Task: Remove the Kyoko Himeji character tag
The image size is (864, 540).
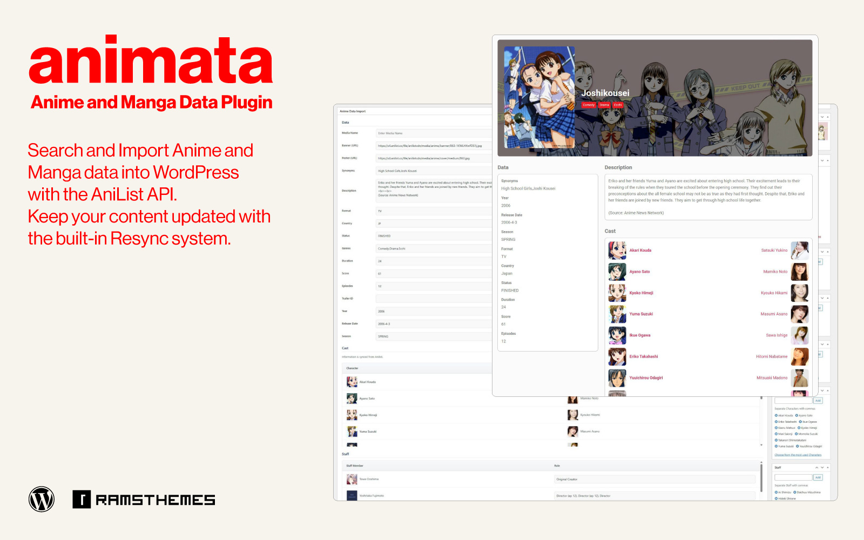Action: (x=799, y=428)
